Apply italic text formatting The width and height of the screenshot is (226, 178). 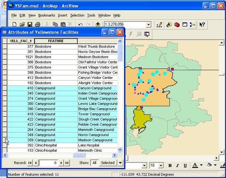pyautogui.click(x=178, y=165)
